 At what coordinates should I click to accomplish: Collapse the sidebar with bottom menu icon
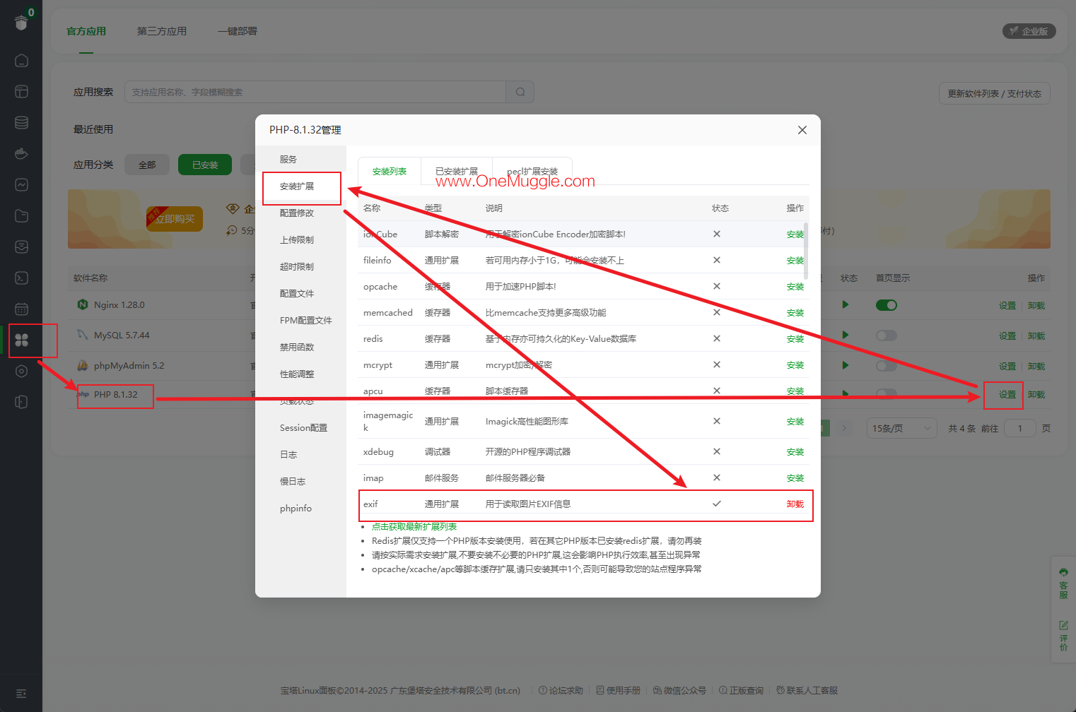click(21, 693)
